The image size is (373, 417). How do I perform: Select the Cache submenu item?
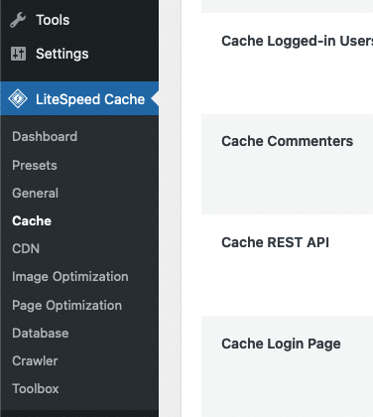pos(32,220)
